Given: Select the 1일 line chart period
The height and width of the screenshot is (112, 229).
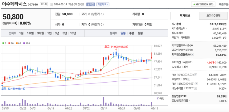Looking at the screenshot, I should click(21, 33).
